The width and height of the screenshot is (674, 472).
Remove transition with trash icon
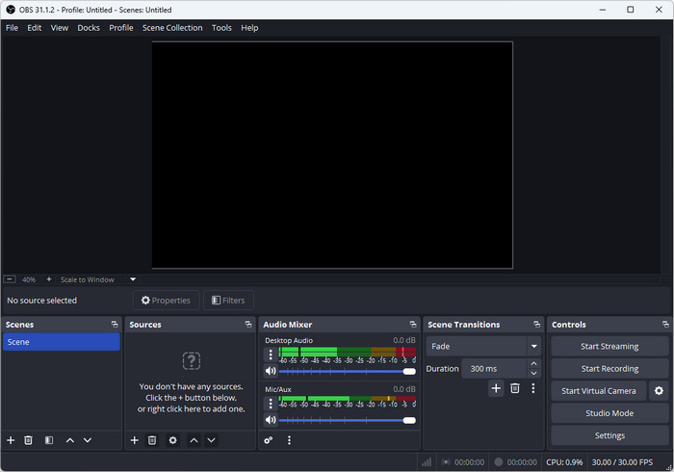click(x=515, y=388)
